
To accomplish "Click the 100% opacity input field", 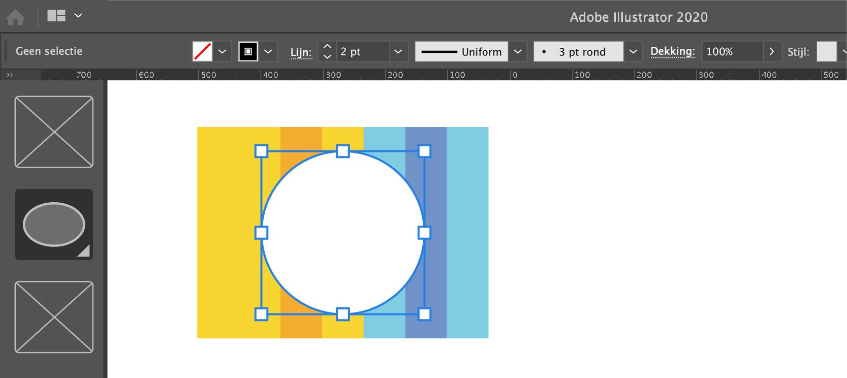I will click(732, 51).
